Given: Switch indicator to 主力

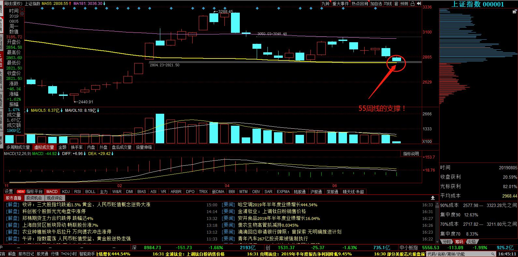Looking at the screenshot, I should pos(104,192).
